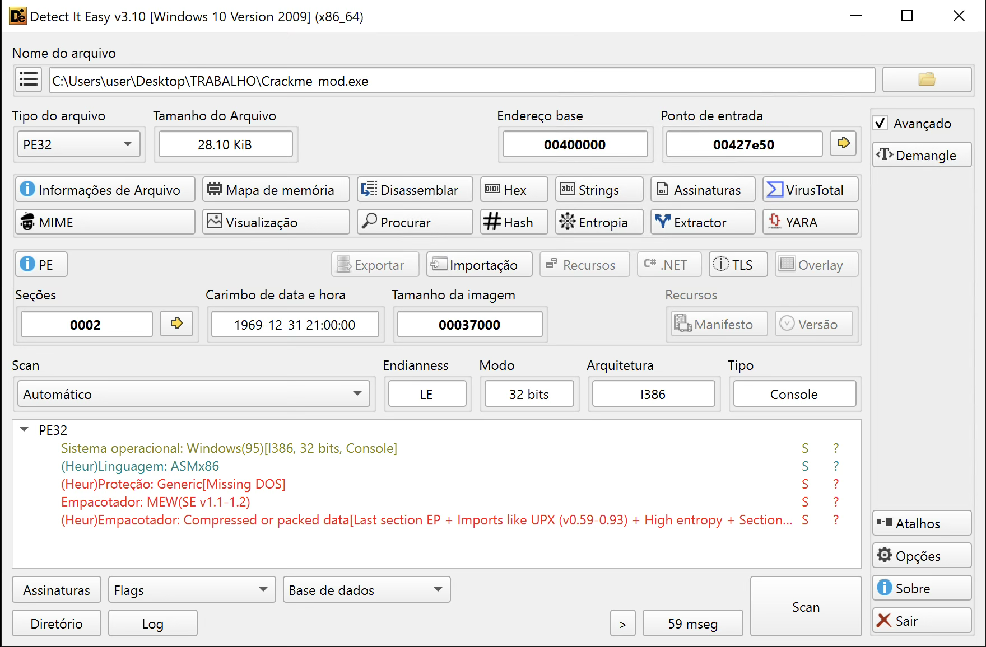Image resolution: width=986 pixels, height=647 pixels.
Task: Open the Flags dropdown
Action: click(192, 590)
